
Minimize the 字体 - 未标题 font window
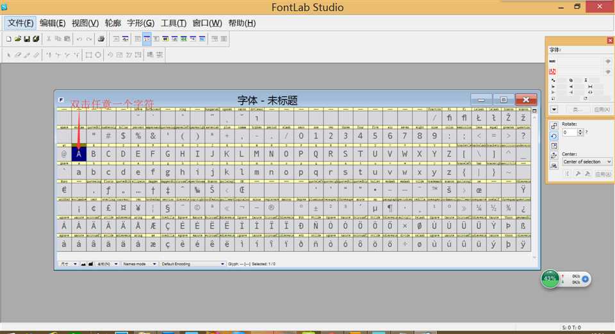pyautogui.click(x=481, y=100)
